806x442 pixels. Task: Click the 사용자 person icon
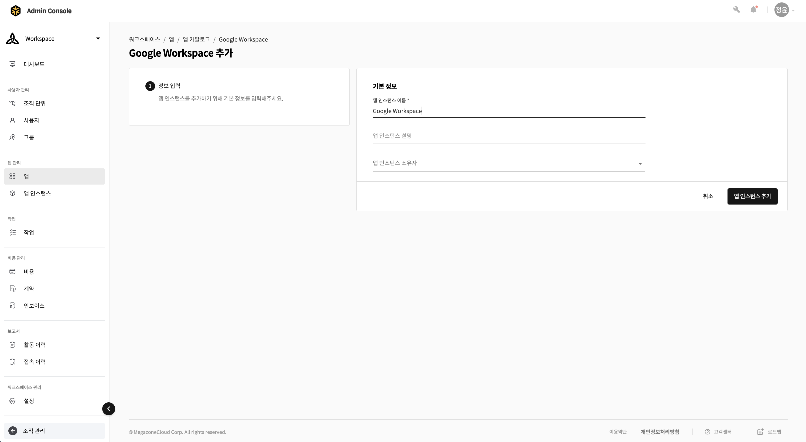click(12, 120)
